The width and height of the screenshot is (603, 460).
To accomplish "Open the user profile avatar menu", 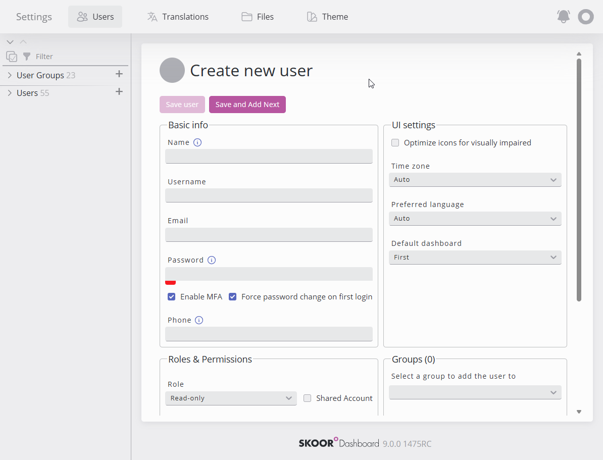I will click(585, 17).
